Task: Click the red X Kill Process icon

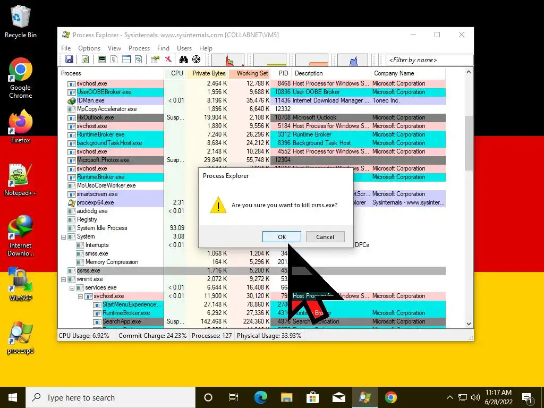Action: pyautogui.click(x=168, y=59)
